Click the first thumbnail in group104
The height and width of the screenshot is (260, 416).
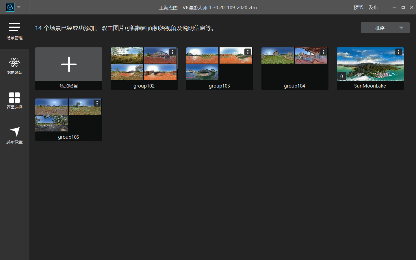(x=278, y=55)
